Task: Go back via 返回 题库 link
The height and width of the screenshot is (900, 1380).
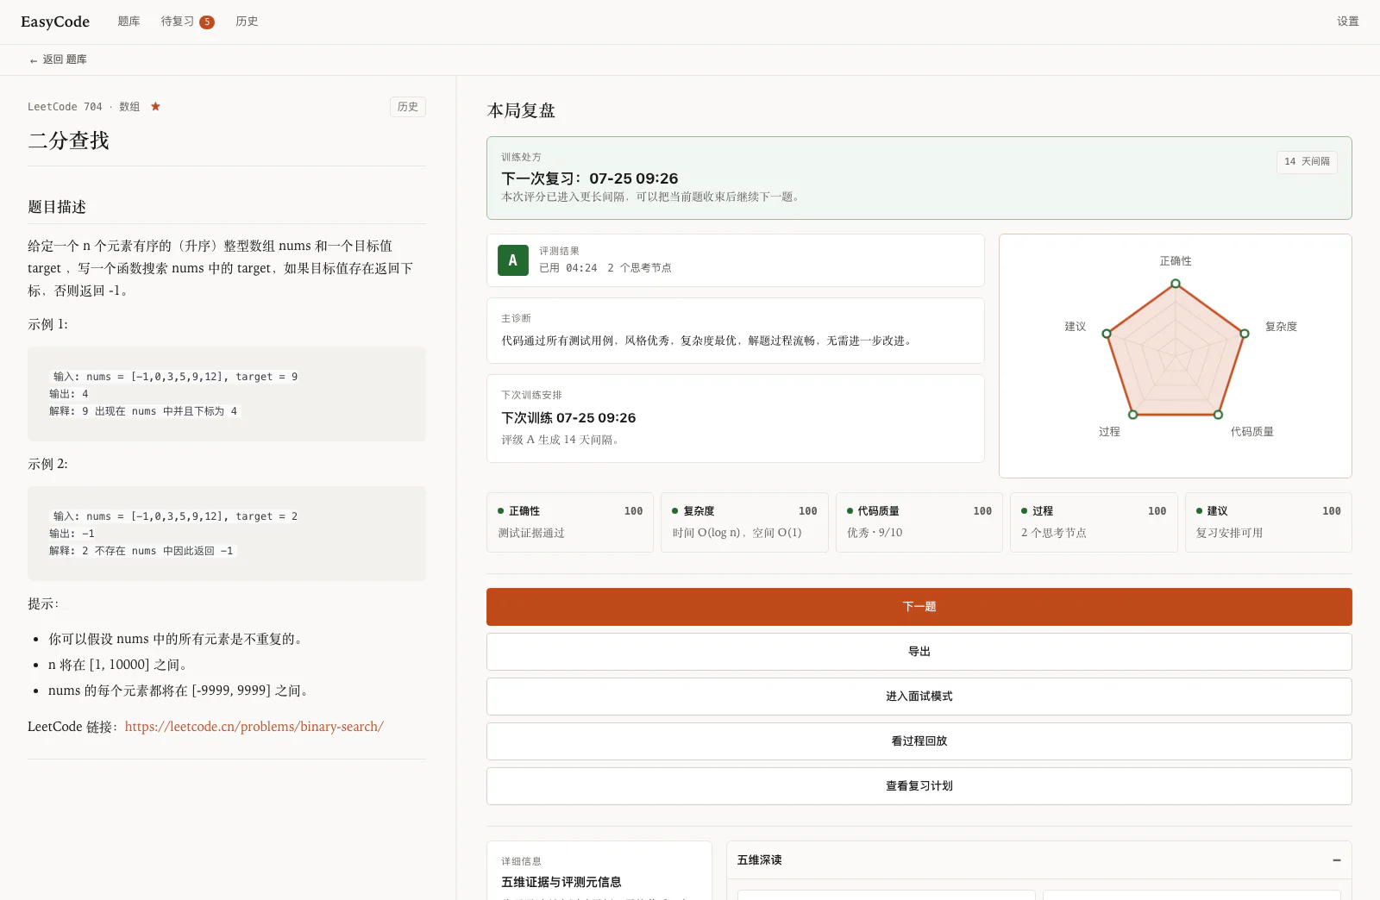Action: [x=58, y=59]
